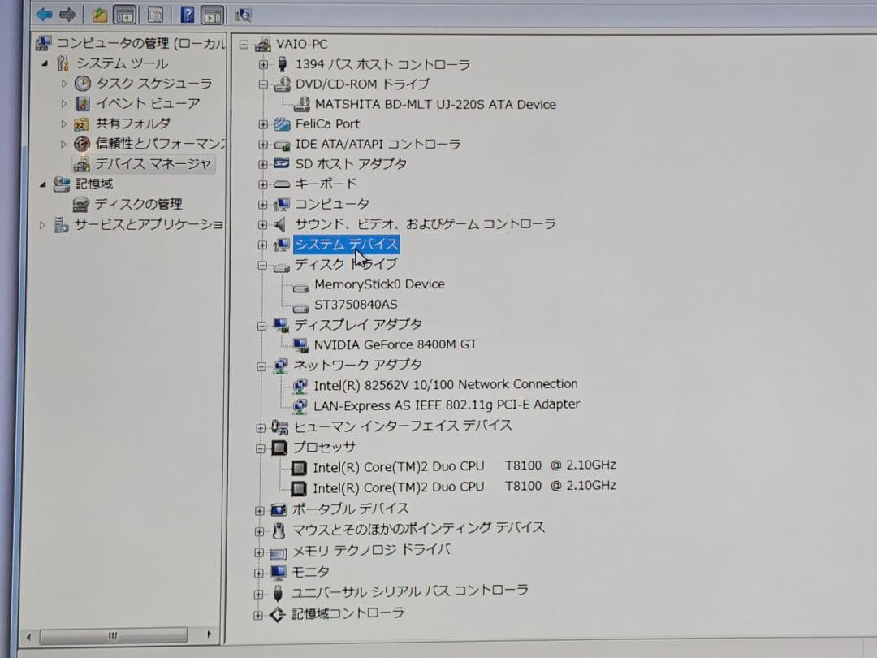
Task: Select the VAIO-PC label
Action: [x=302, y=44]
